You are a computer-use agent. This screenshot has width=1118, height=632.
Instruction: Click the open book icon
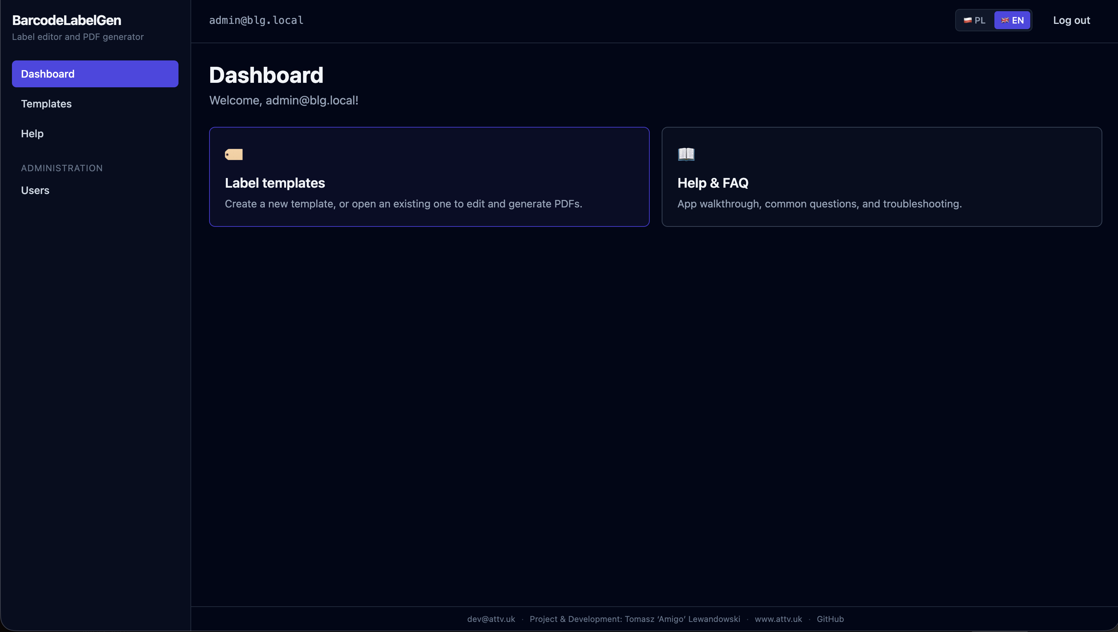[686, 154]
